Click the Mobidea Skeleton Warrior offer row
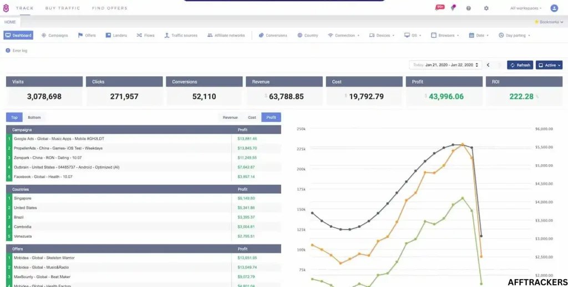Image resolution: width=568 pixels, height=287 pixels. pyautogui.click(x=144, y=258)
